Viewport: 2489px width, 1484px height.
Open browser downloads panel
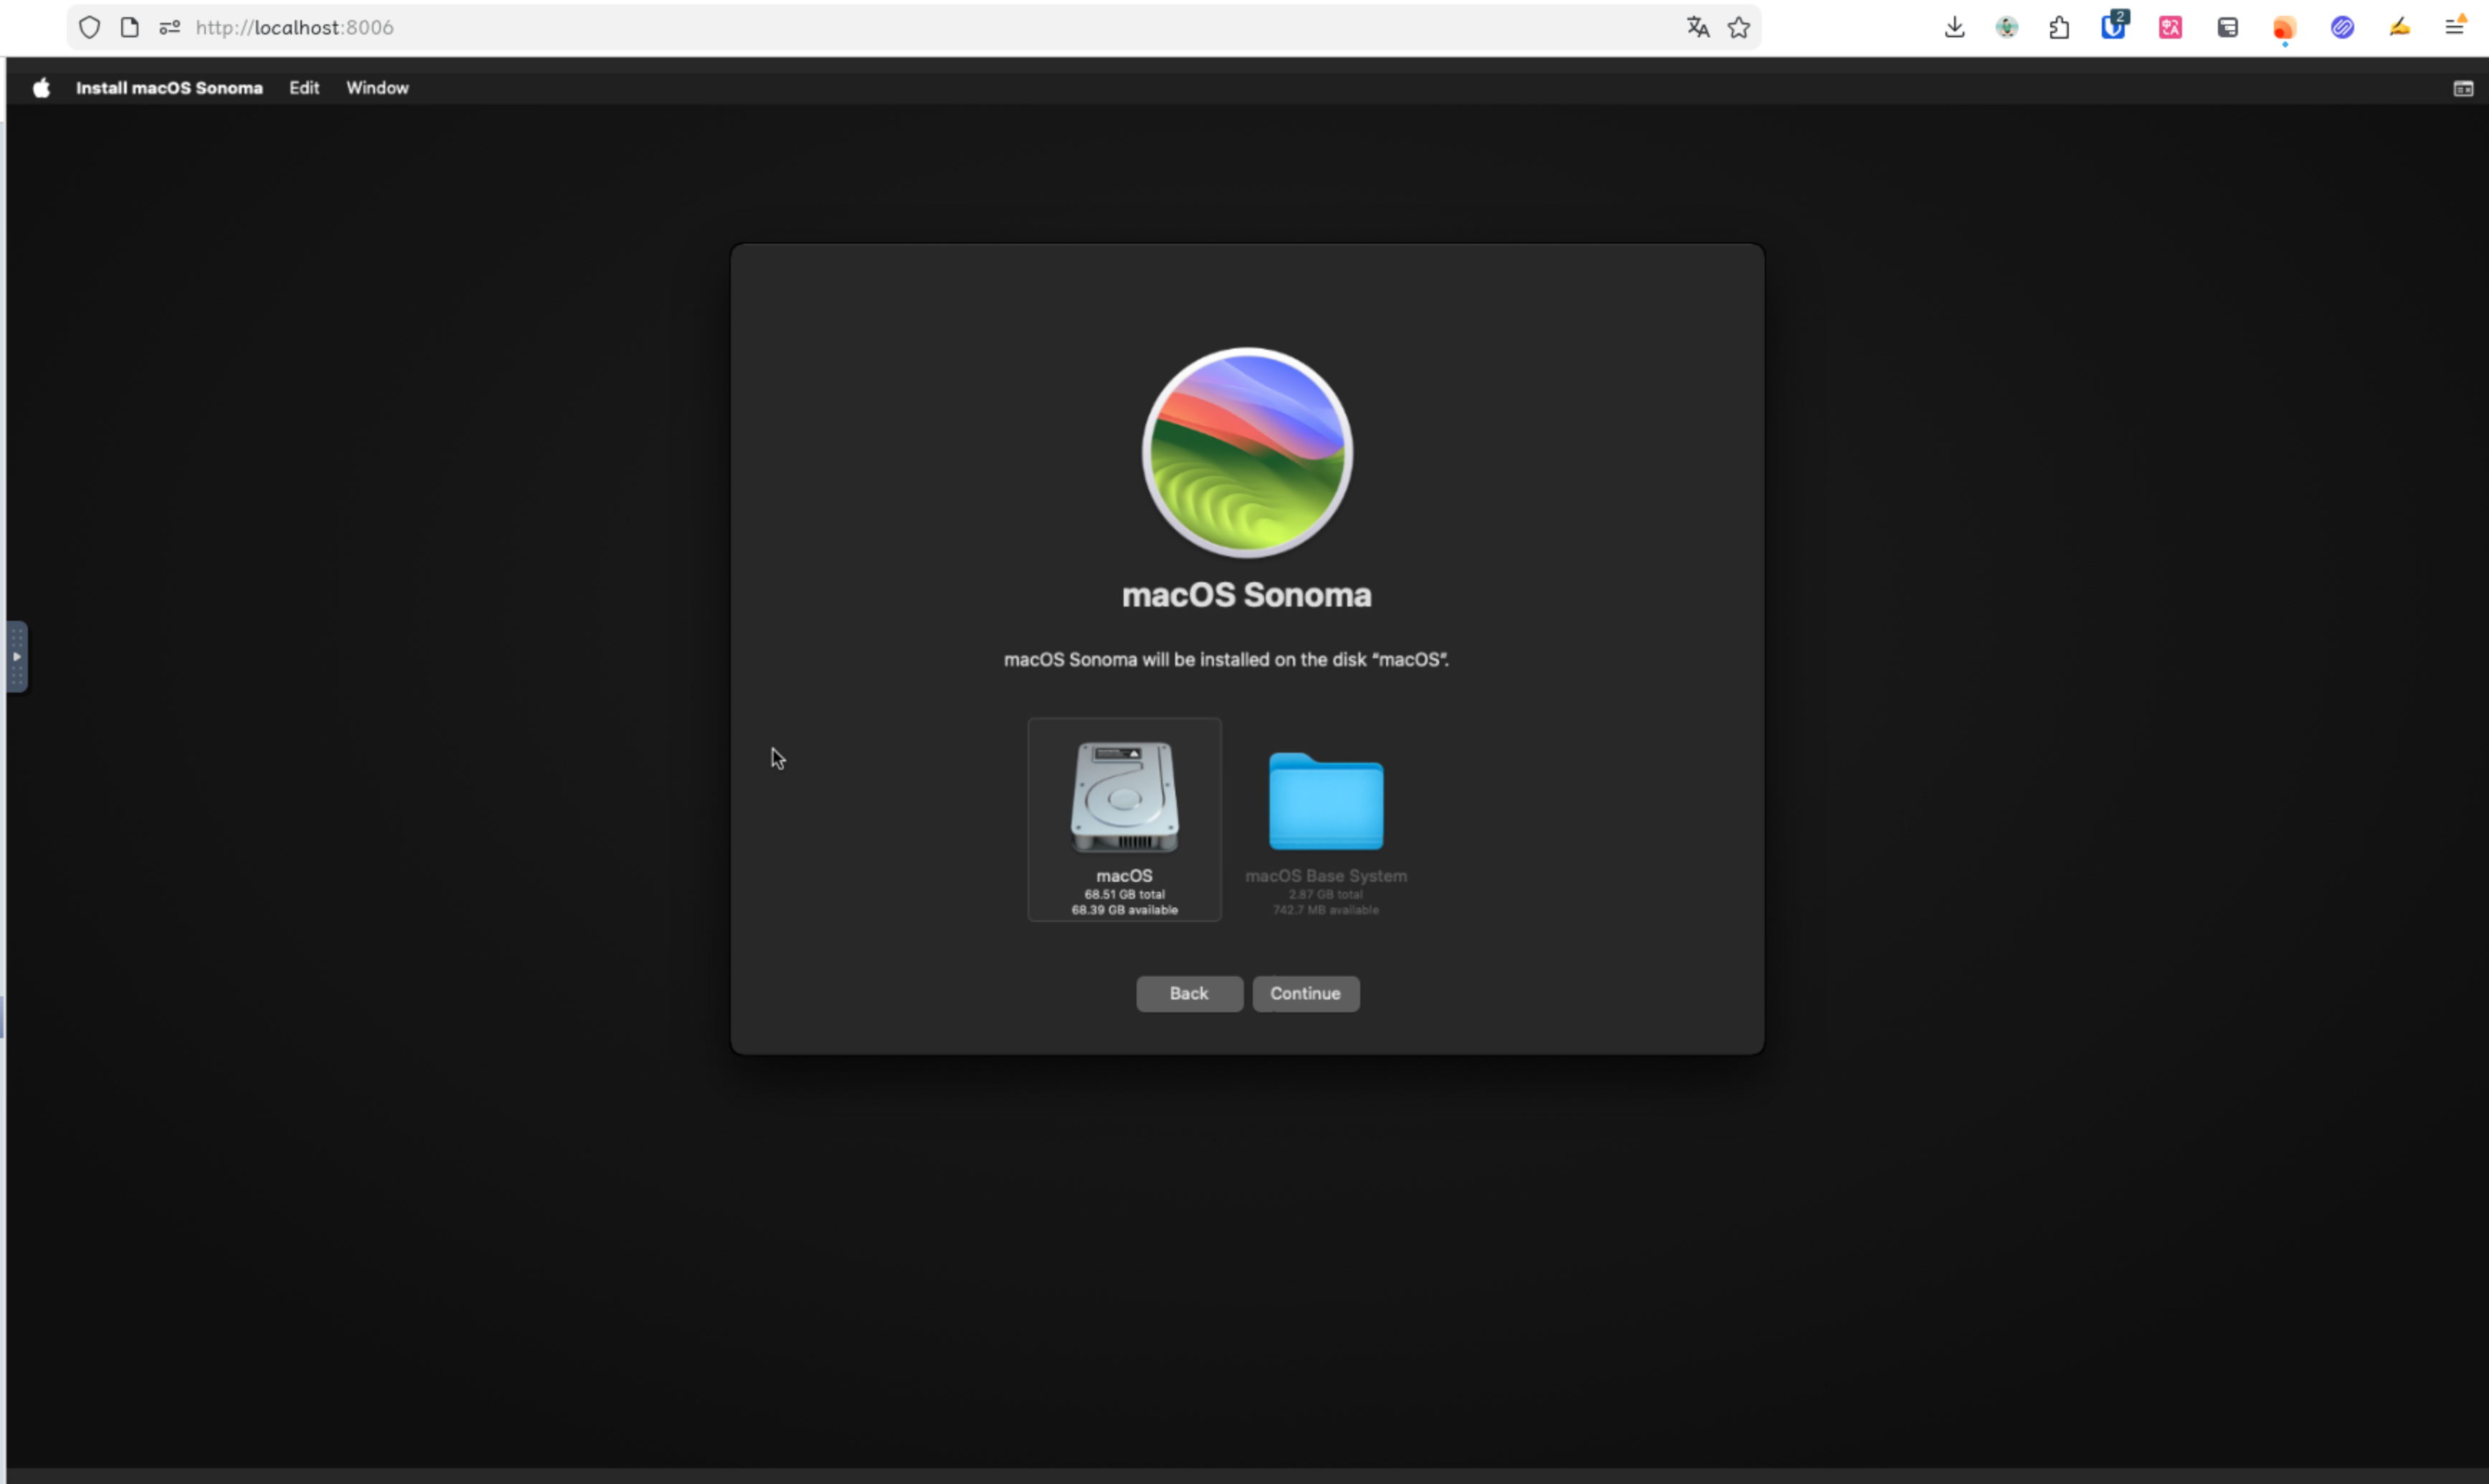[x=1954, y=28]
